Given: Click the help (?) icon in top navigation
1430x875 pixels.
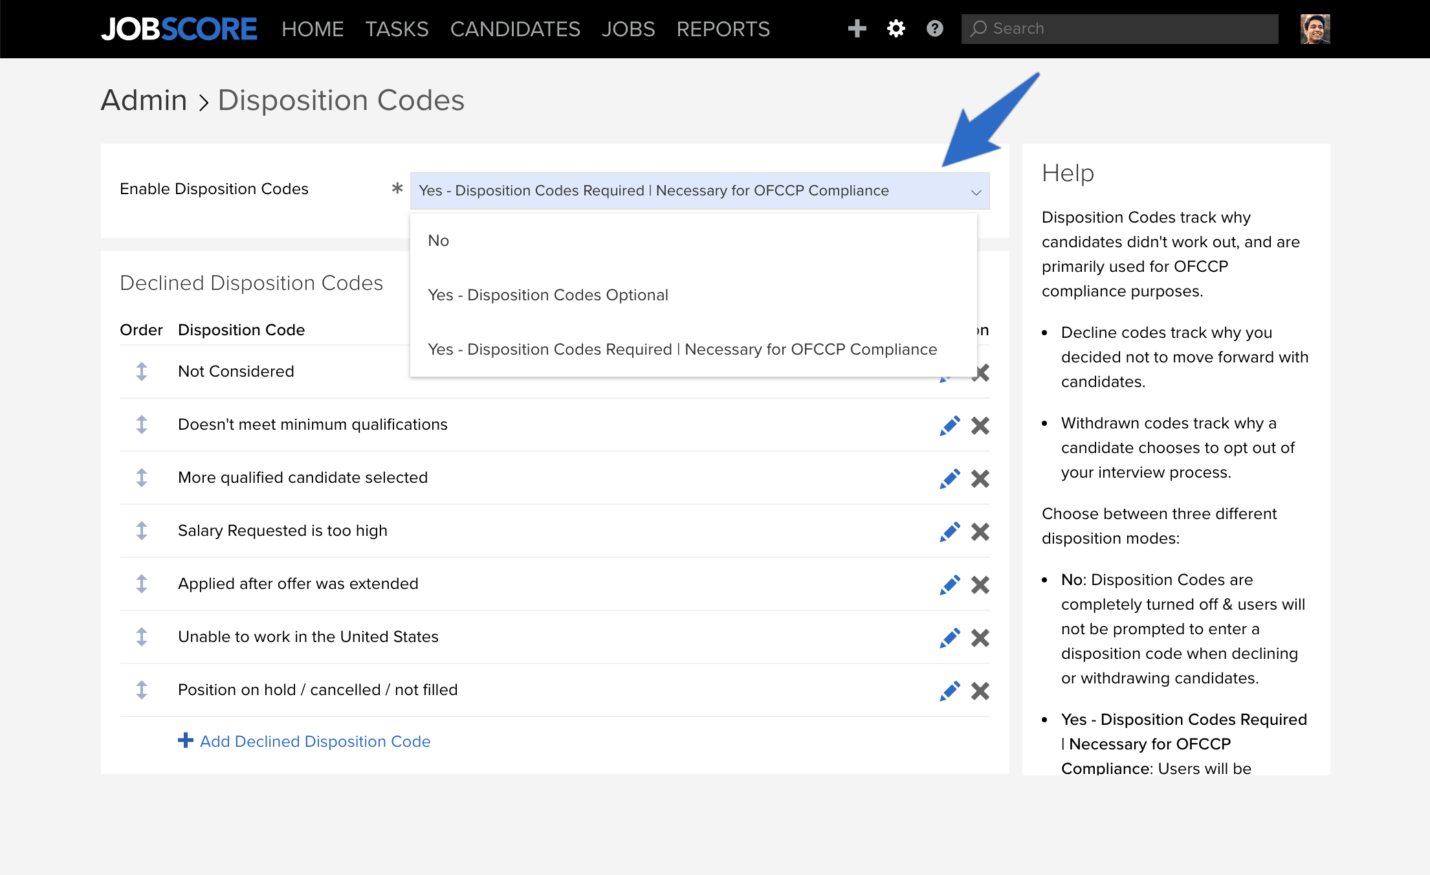Looking at the screenshot, I should (x=934, y=28).
